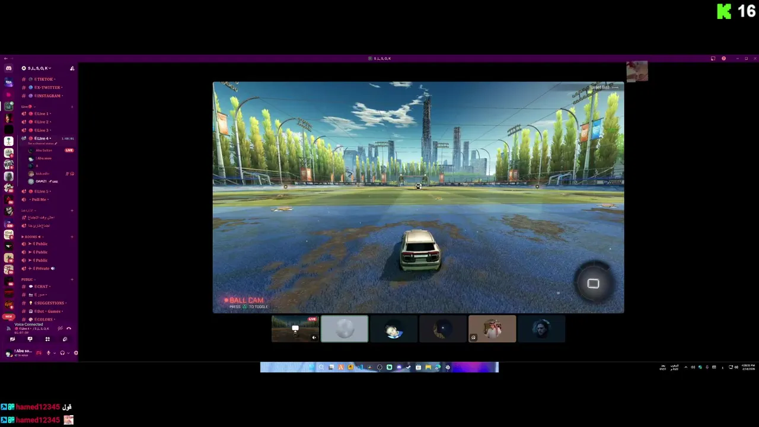This screenshot has width=759, height=427.
Task: Click the Voice Connected status text
Action: 28,324
